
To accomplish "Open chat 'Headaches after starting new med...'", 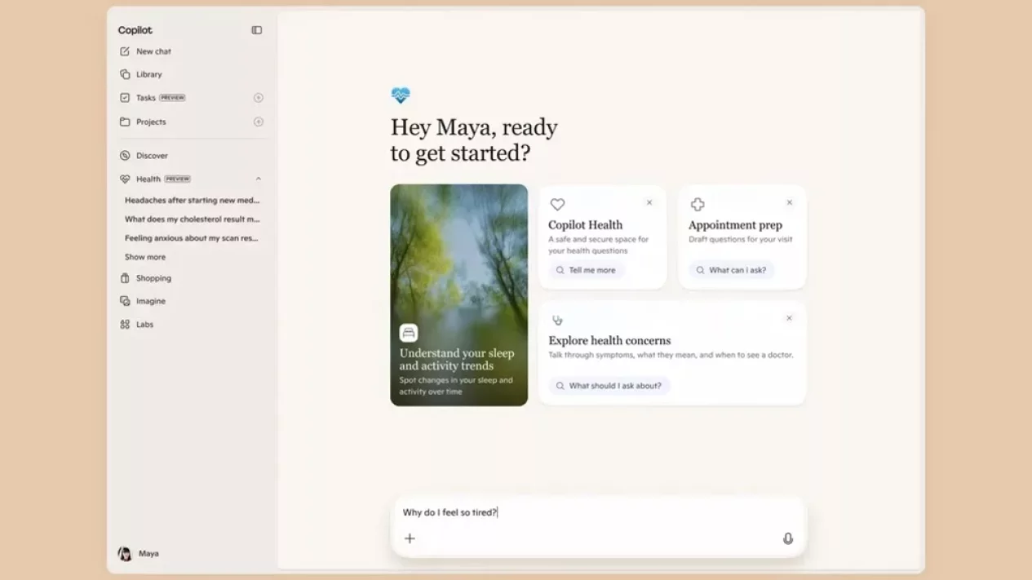I will click(193, 200).
